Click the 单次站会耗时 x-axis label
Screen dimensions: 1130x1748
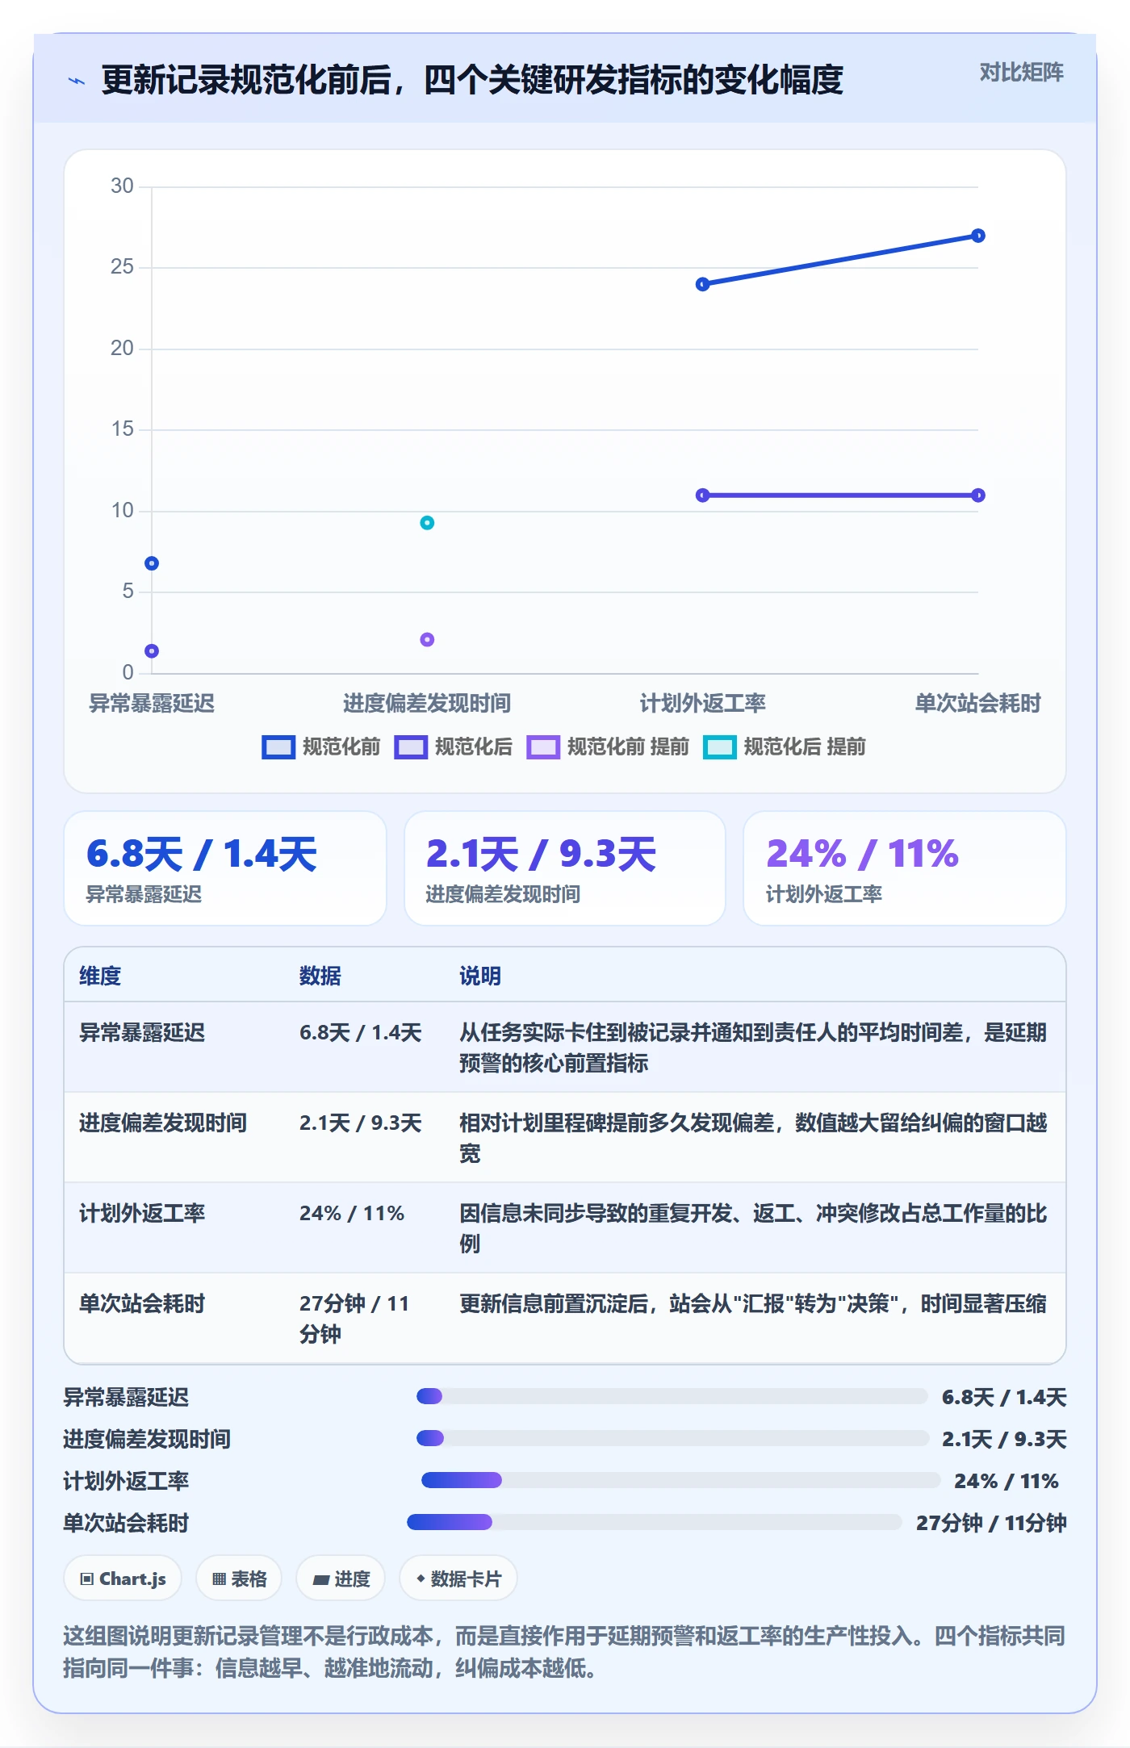977,703
